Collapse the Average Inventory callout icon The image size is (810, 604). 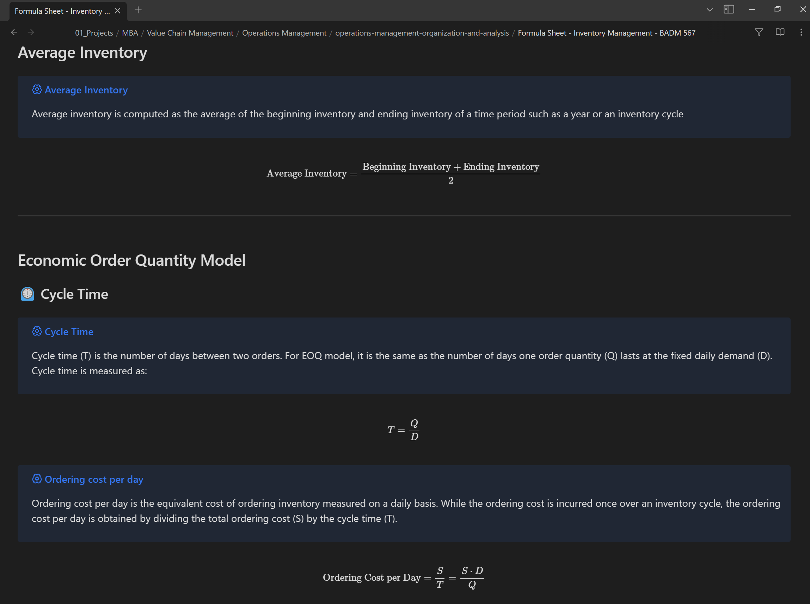pos(37,90)
